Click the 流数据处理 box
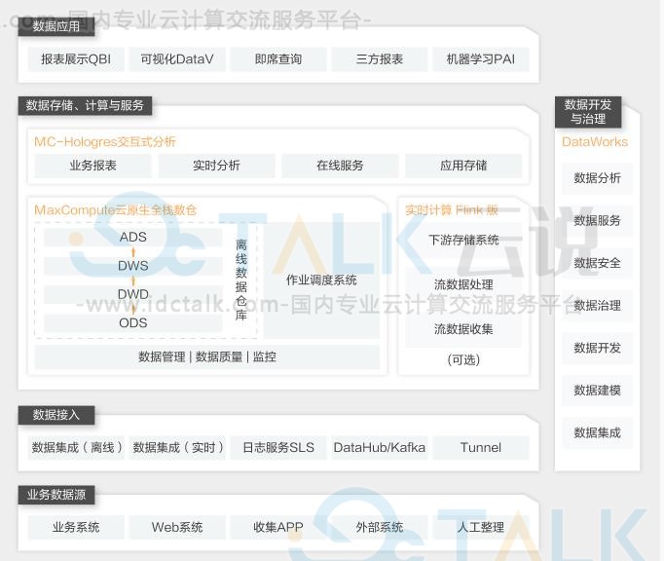This screenshot has height=561, width=664. click(463, 284)
